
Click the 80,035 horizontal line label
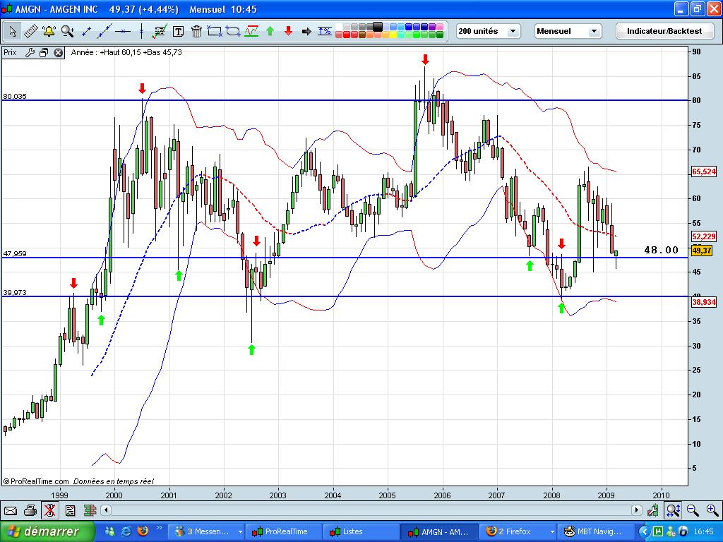[x=15, y=96]
